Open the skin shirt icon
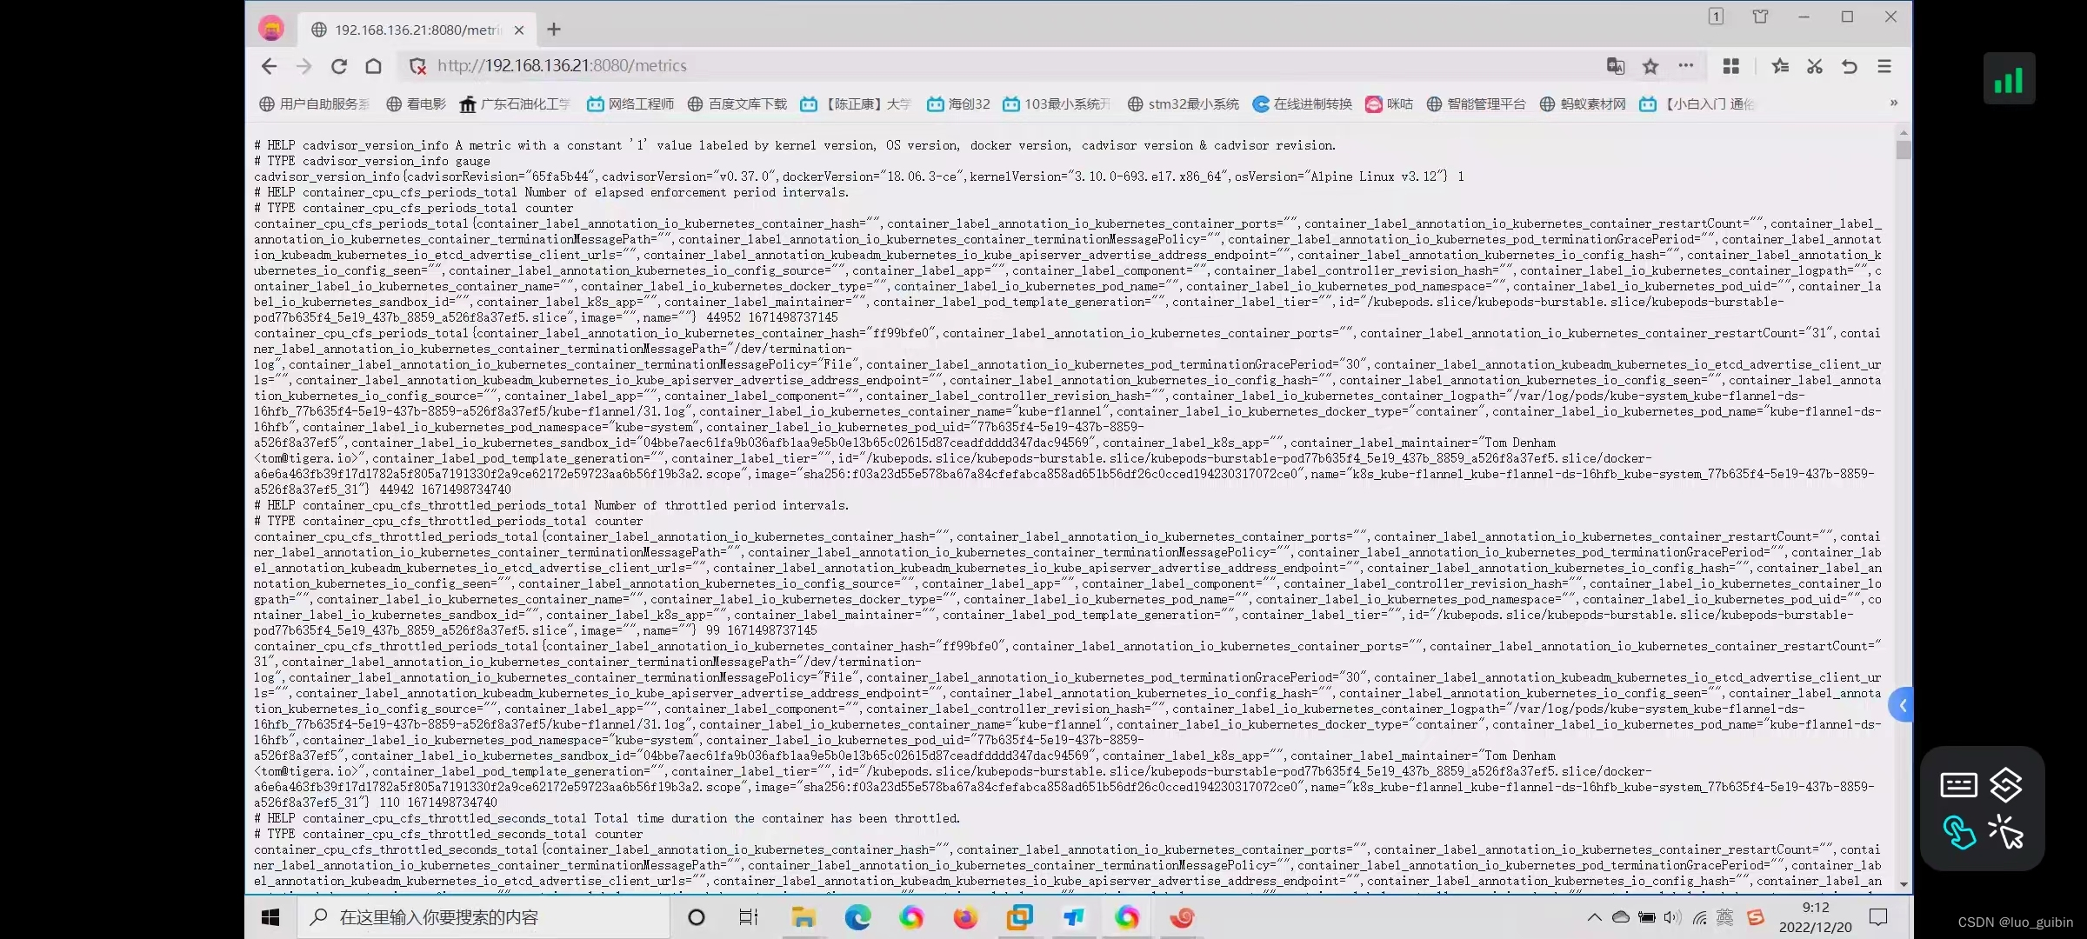This screenshot has height=939, width=2087. (x=1760, y=17)
